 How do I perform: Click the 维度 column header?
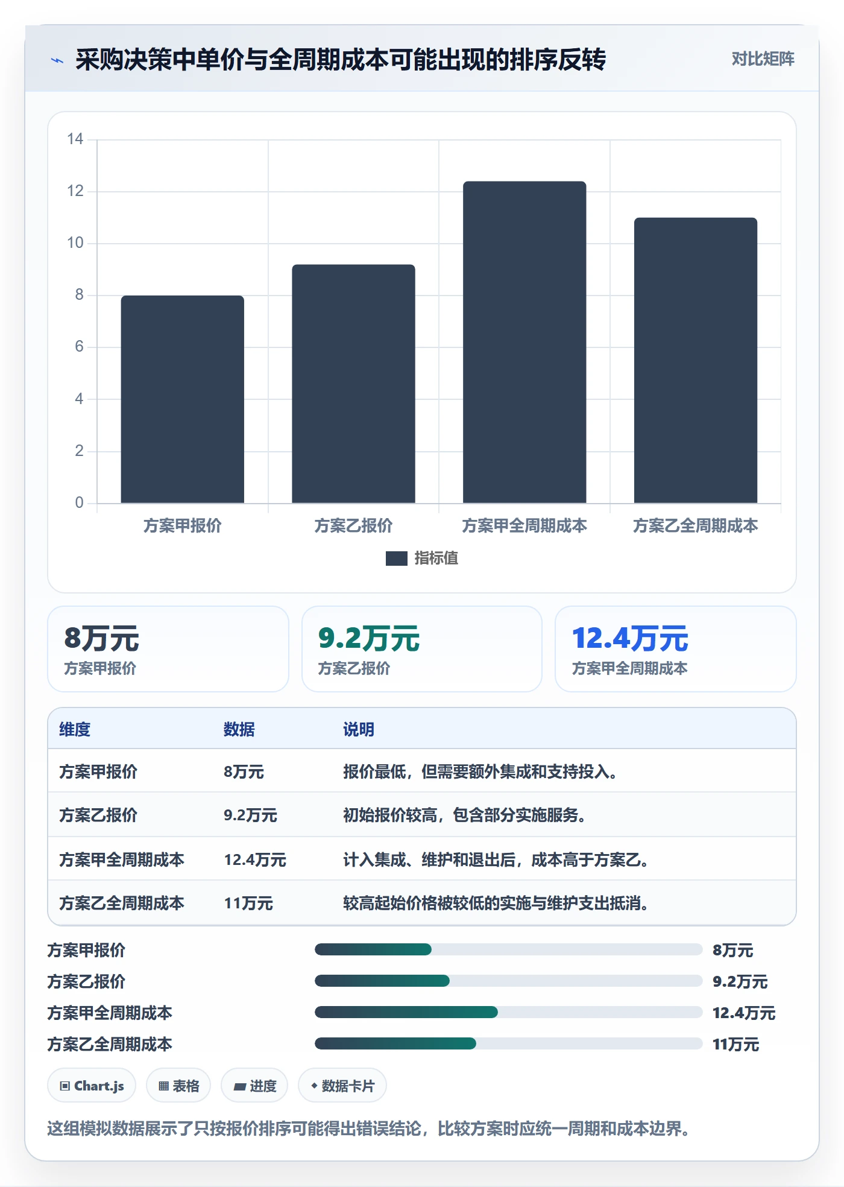coord(75,729)
